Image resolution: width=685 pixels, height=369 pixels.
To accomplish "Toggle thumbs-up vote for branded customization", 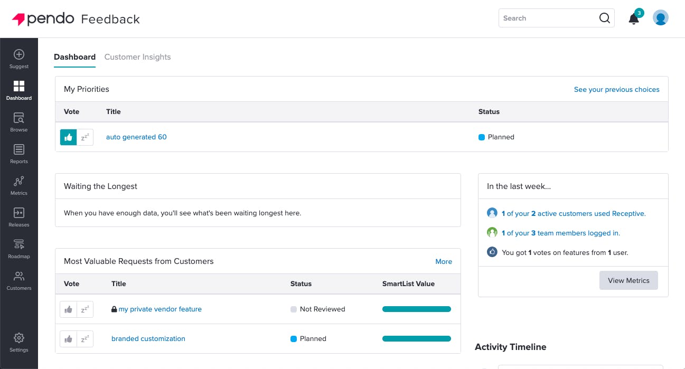I will [x=69, y=339].
